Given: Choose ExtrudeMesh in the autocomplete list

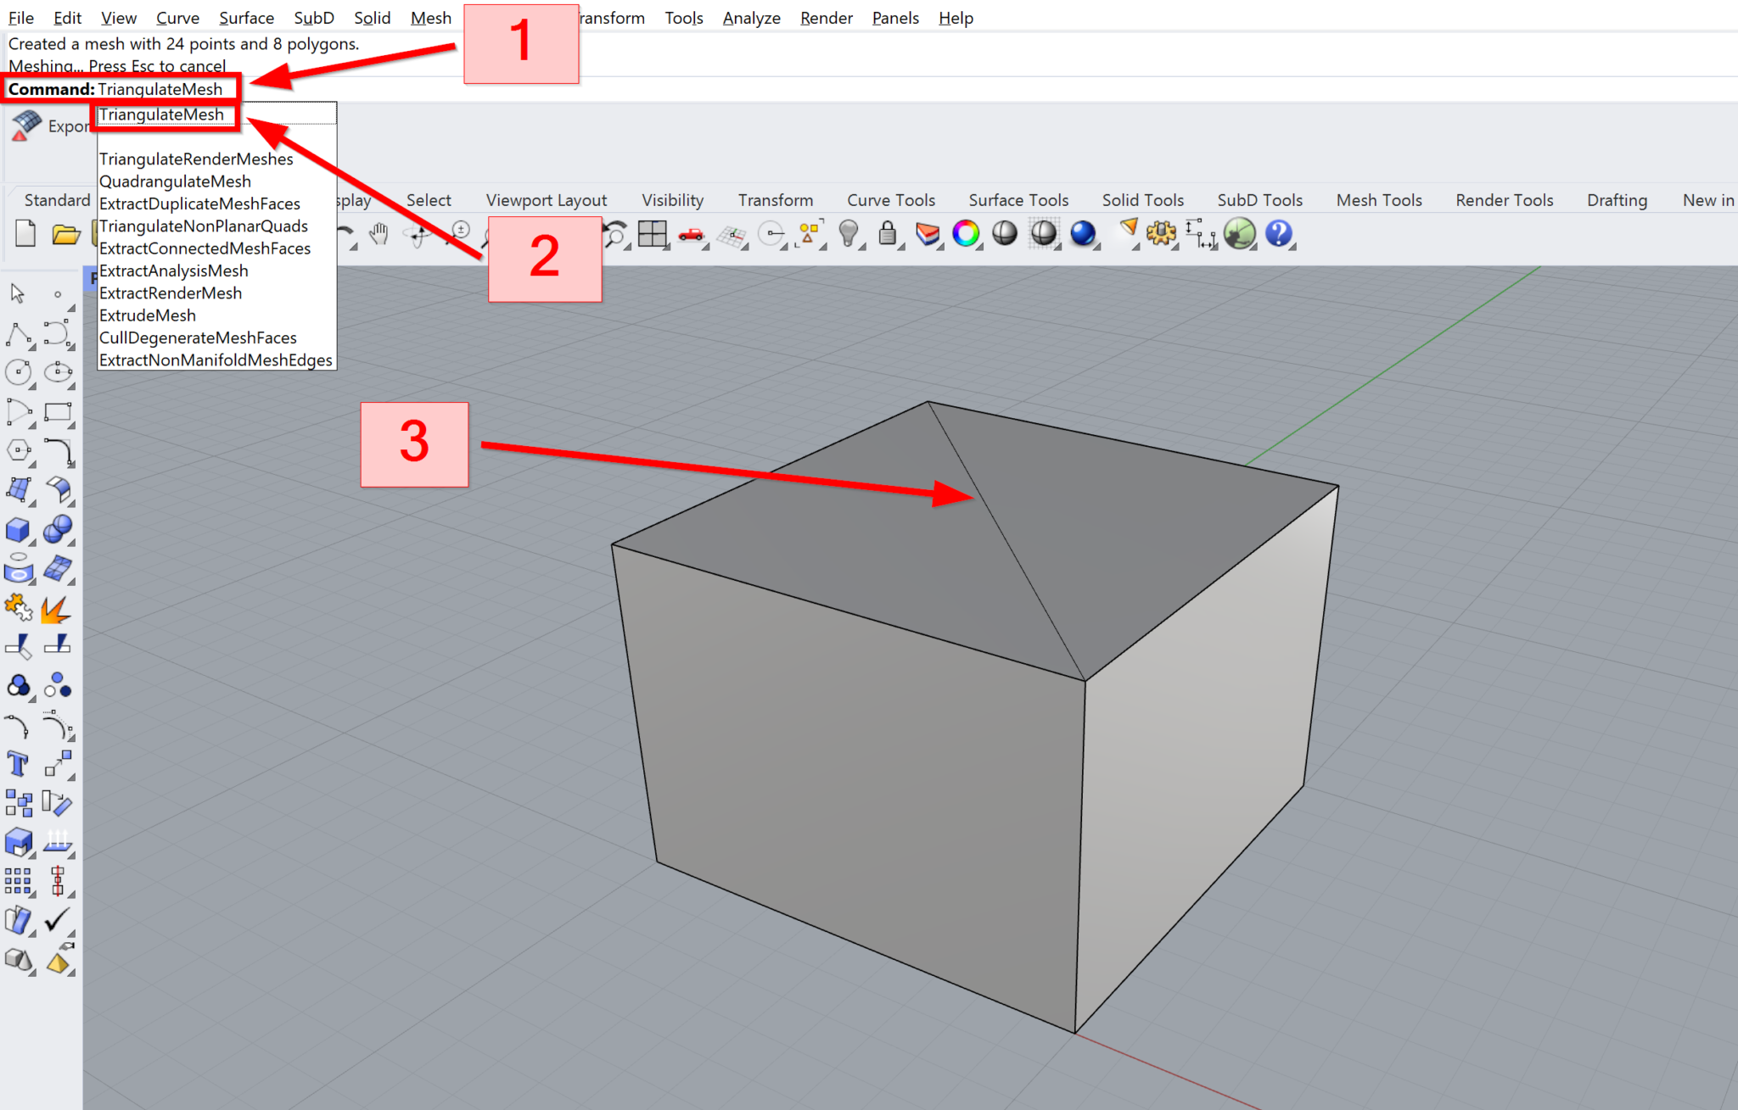Looking at the screenshot, I should tap(149, 315).
